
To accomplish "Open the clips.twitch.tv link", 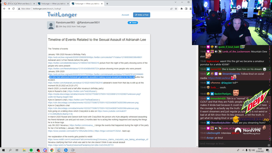I will (81, 145).
